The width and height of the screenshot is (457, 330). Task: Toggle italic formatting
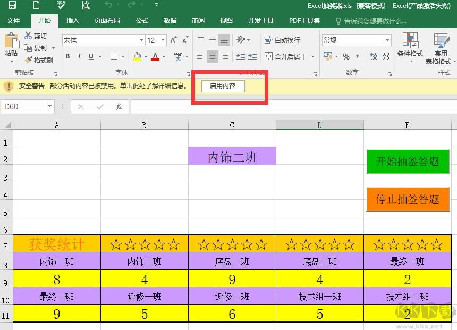[79, 56]
